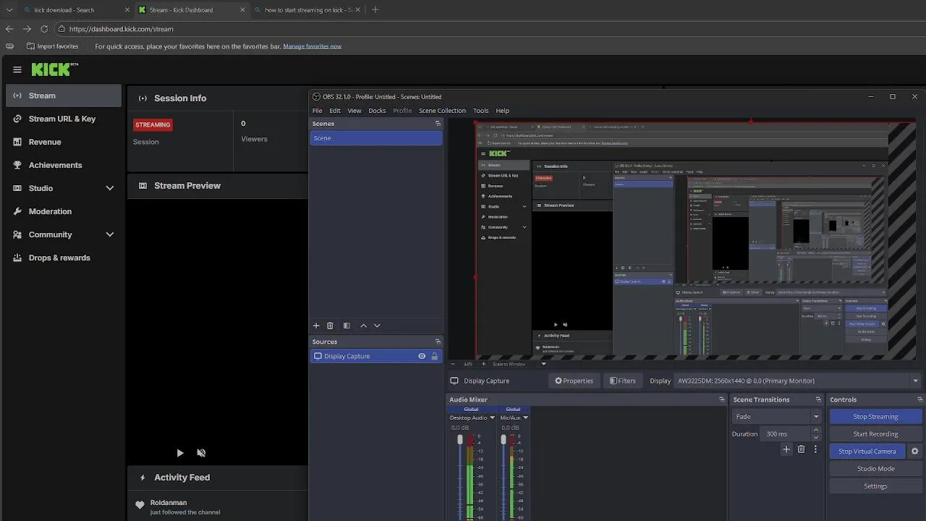Go forward in the browser

coord(27,29)
